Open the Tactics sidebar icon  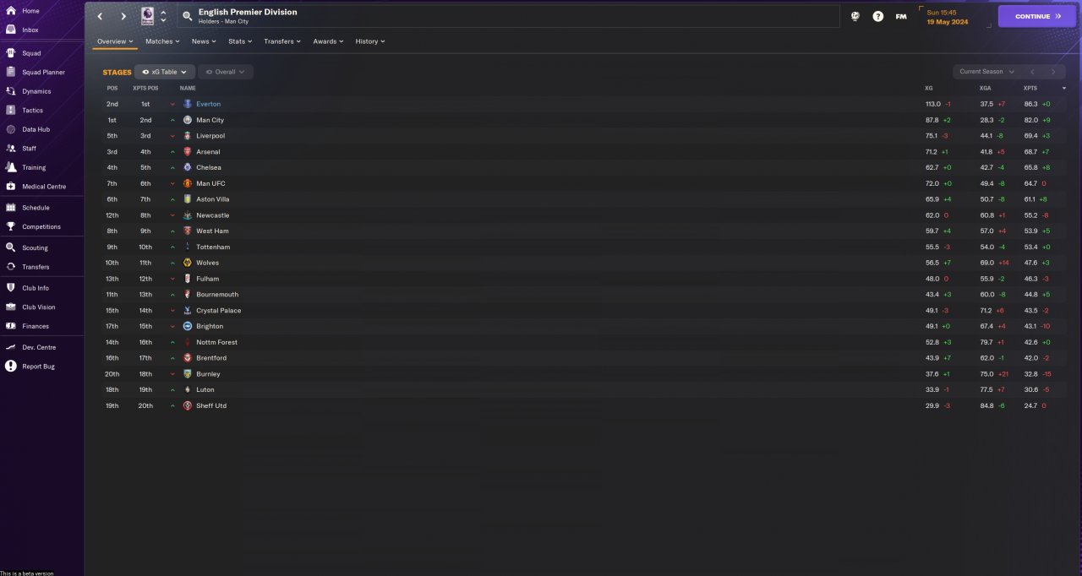[x=11, y=110]
